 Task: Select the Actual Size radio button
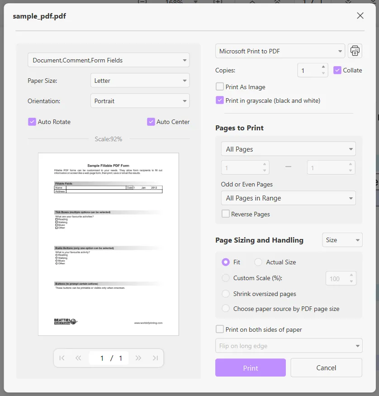[257, 262]
